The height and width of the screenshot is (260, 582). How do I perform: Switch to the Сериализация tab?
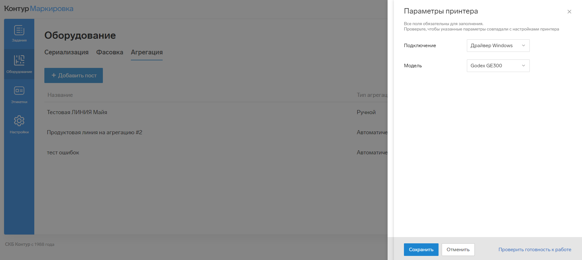(x=66, y=52)
